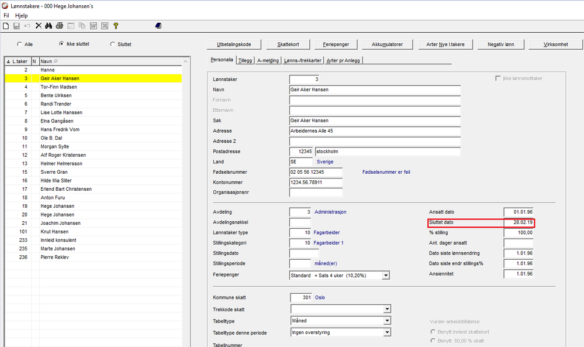Image resolution: width=584 pixels, height=347 pixels.
Task: Click the blue book icon in toolbar
Action: click(158, 26)
